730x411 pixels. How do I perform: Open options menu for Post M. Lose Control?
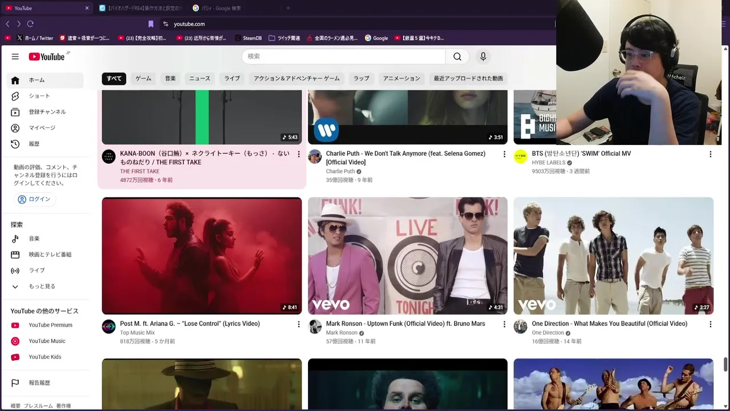[298, 324]
